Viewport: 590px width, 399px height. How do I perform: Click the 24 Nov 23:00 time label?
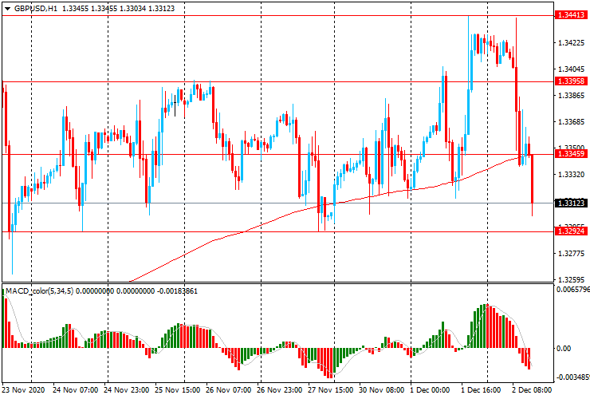(x=127, y=390)
